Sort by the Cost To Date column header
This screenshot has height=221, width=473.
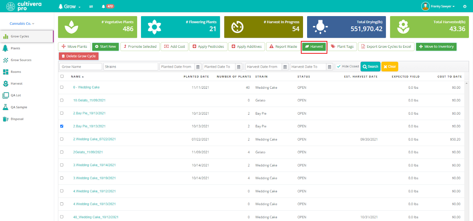(450, 77)
